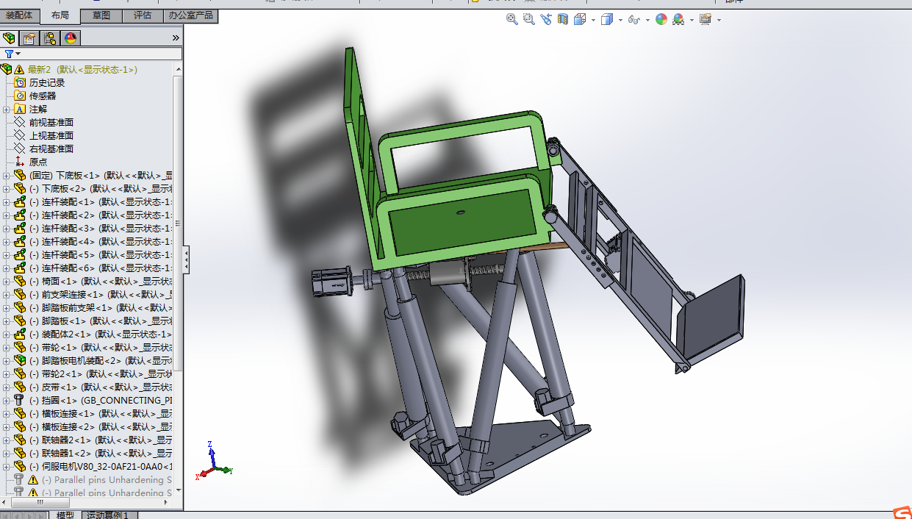The image size is (912, 519).
Task: Open the Apply Scene dropdown arrow
Action: pos(692,21)
